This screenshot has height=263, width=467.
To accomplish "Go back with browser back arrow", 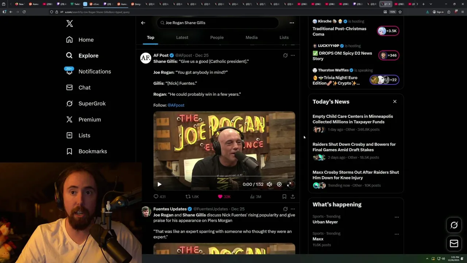I will 11,12.
